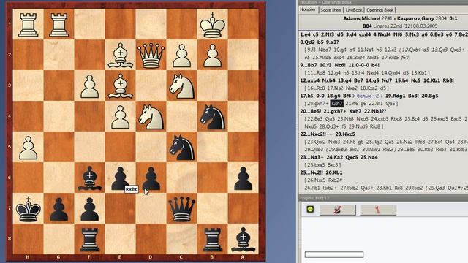Select the black pawn on e6
468x263 pixels.
tap(120, 178)
